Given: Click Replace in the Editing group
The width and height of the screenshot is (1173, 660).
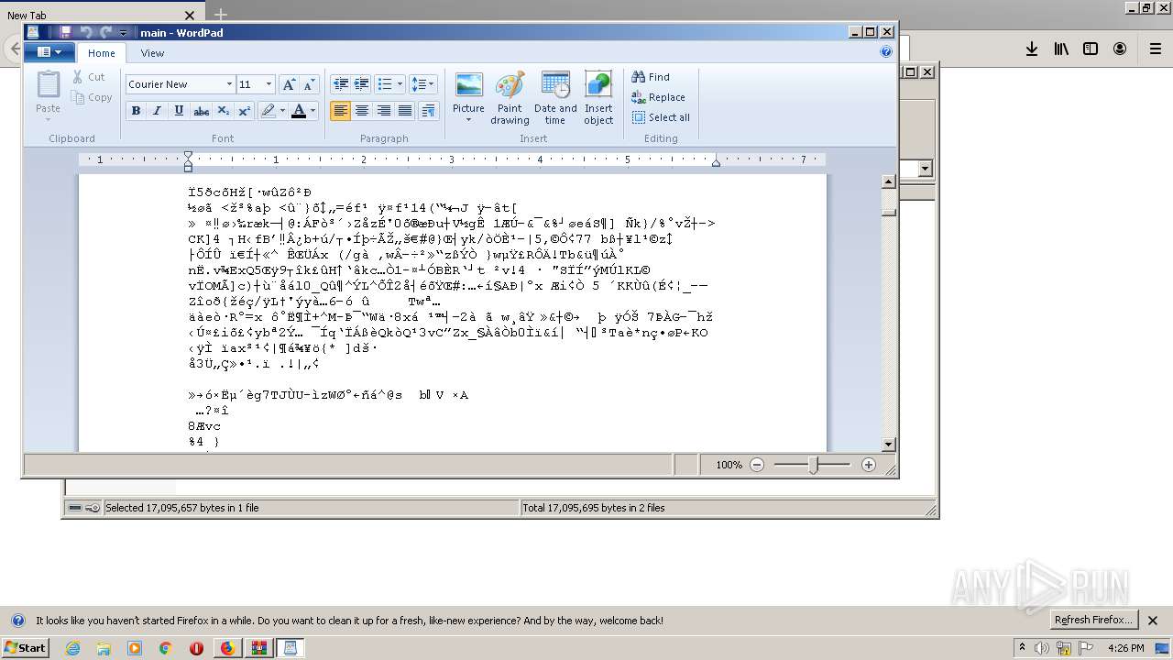Looking at the screenshot, I should click(x=659, y=97).
